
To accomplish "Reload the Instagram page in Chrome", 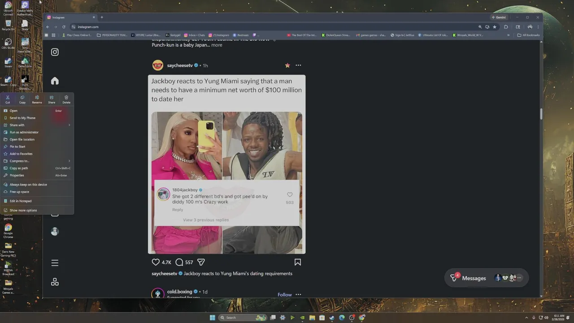I will click(x=64, y=27).
